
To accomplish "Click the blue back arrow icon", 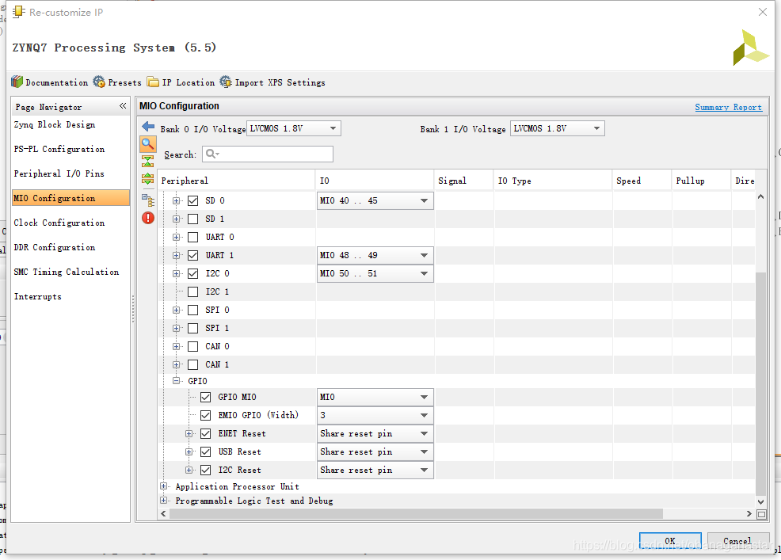I will 148,127.
